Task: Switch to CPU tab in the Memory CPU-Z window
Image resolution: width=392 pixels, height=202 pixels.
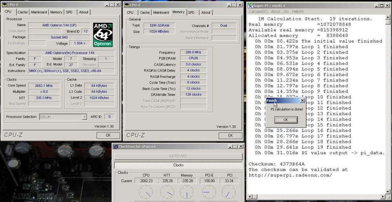Action: pyautogui.click(x=130, y=12)
